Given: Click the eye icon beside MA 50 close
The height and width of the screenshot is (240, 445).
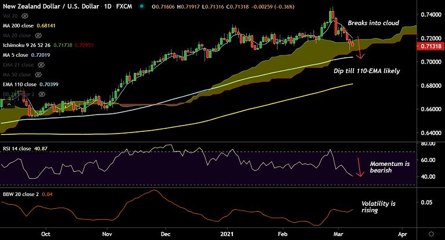Looking at the screenshot, I should pos(39,75).
